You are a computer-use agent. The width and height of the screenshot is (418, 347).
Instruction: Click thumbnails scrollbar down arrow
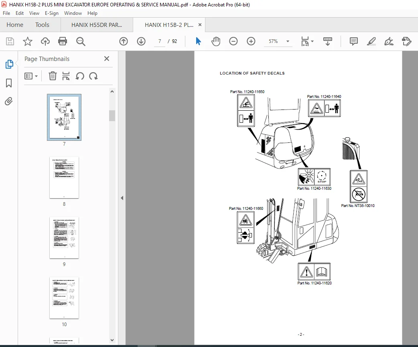coord(112,340)
